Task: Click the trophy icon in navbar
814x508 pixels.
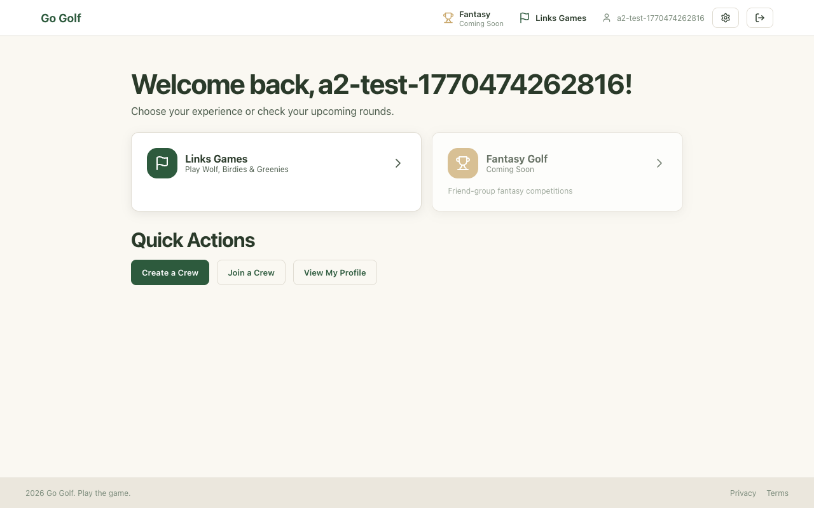Action: pos(448,18)
